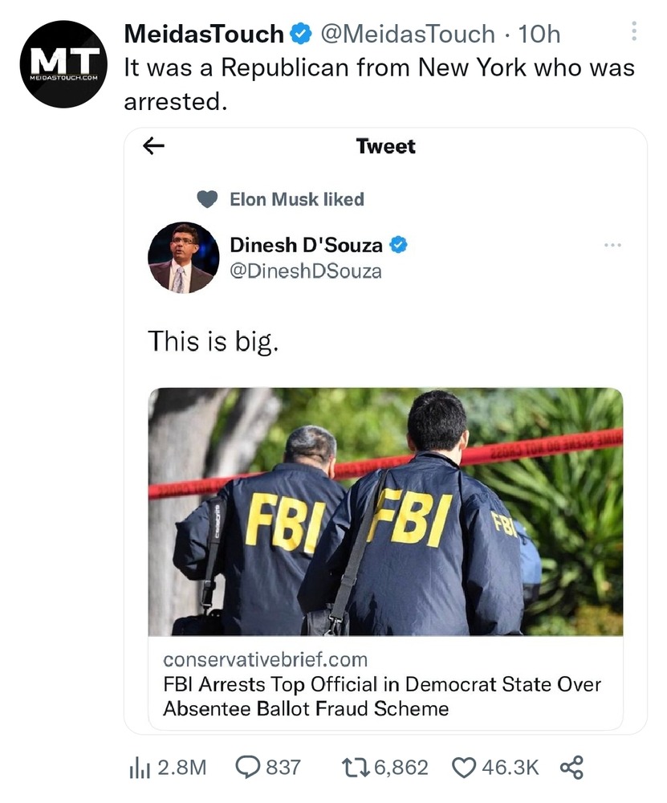
Task: Open the tweet's three-dot options menu
Action: pyautogui.click(x=634, y=31)
